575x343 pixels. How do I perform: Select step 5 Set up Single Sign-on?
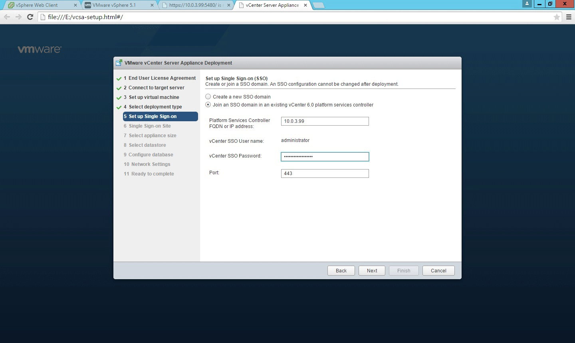coord(161,116)
